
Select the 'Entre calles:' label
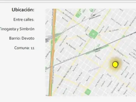pyautogui.click(x=24, y=20)
